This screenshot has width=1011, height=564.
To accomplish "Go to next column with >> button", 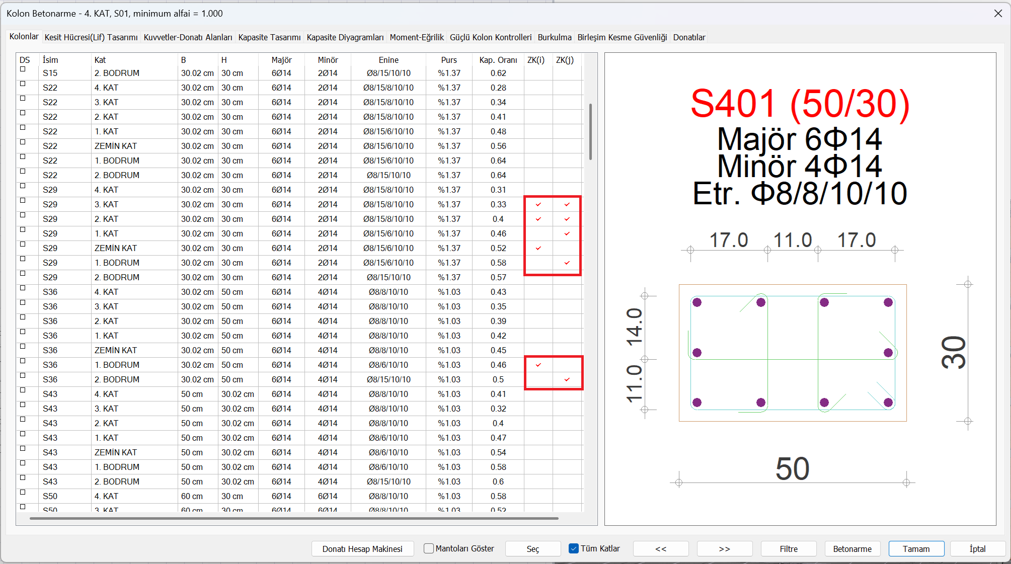I will [x=724, y=549].
